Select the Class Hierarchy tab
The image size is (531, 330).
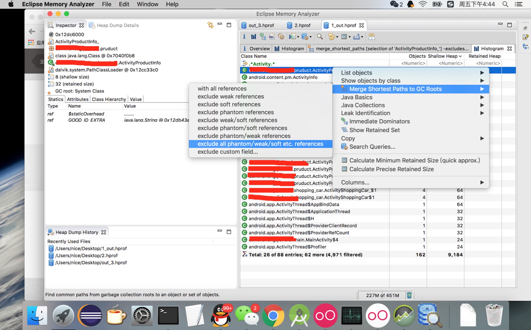click(109, 99)
